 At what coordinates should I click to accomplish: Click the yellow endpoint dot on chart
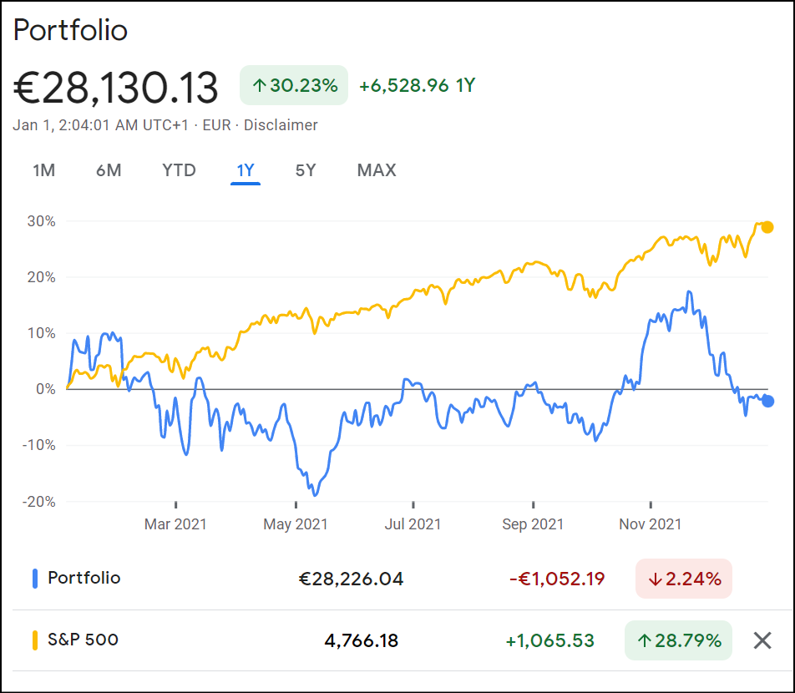pos(767,227)
